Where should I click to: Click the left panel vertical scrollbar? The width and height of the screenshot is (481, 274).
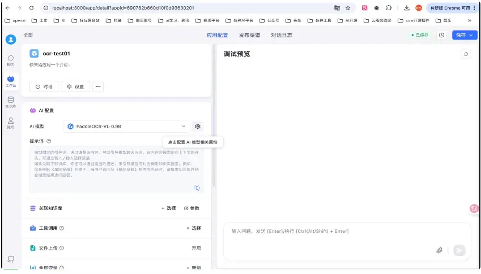point(214,116)
